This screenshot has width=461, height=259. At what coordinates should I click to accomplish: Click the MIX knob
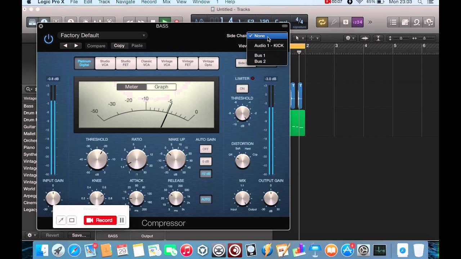pyautogui.click(x=242, y=198)
